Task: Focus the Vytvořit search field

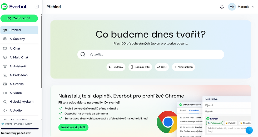Action: pyautogui.click(x=151, y=54)
